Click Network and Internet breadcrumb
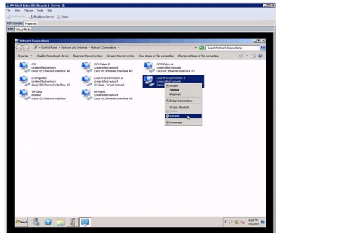355x237 pixels. tap(74, 48)
